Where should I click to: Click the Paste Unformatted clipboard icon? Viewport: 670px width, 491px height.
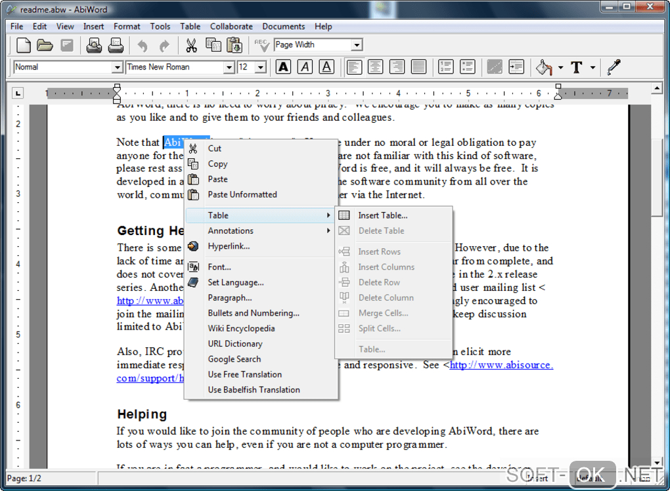click(193, 194)
